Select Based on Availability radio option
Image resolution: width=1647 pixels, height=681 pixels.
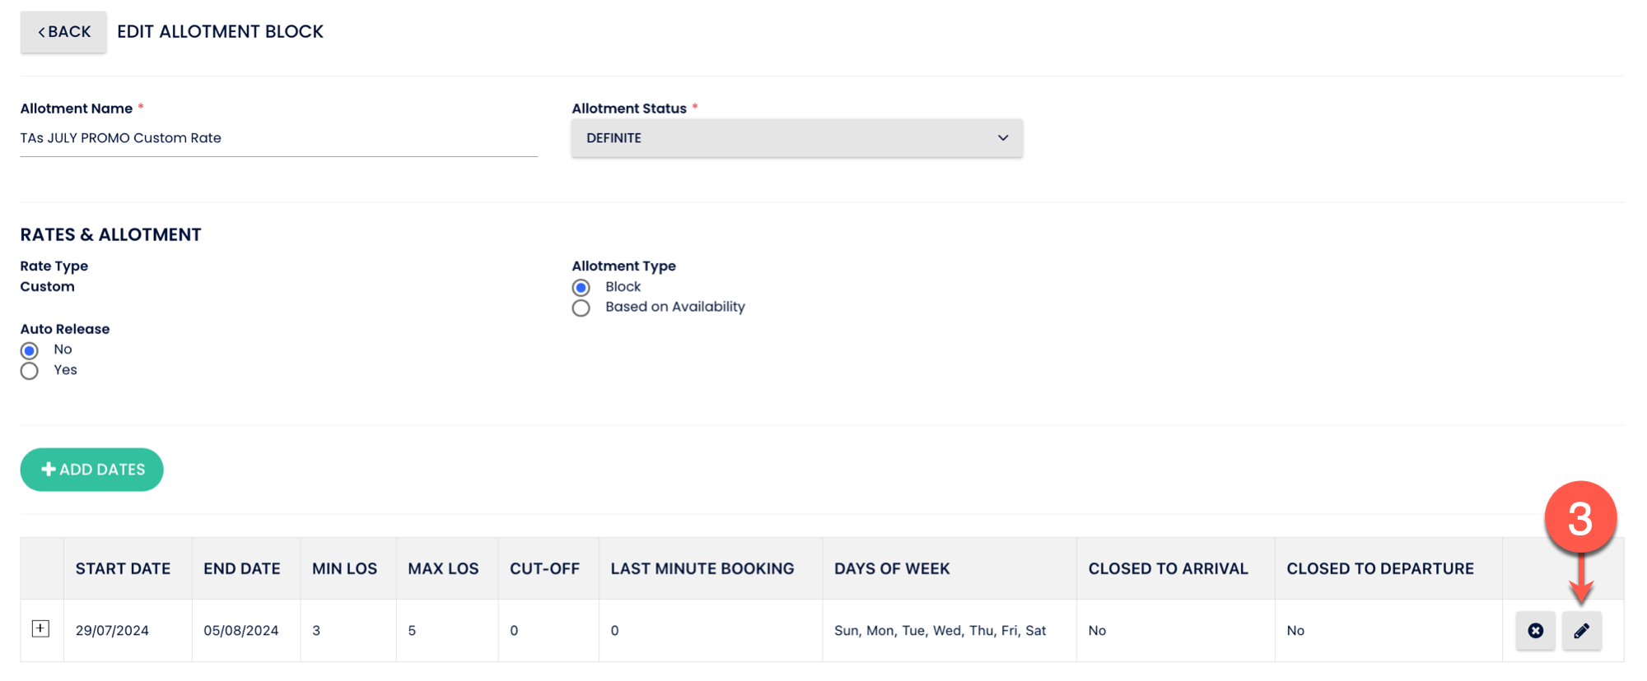[581, 308]
